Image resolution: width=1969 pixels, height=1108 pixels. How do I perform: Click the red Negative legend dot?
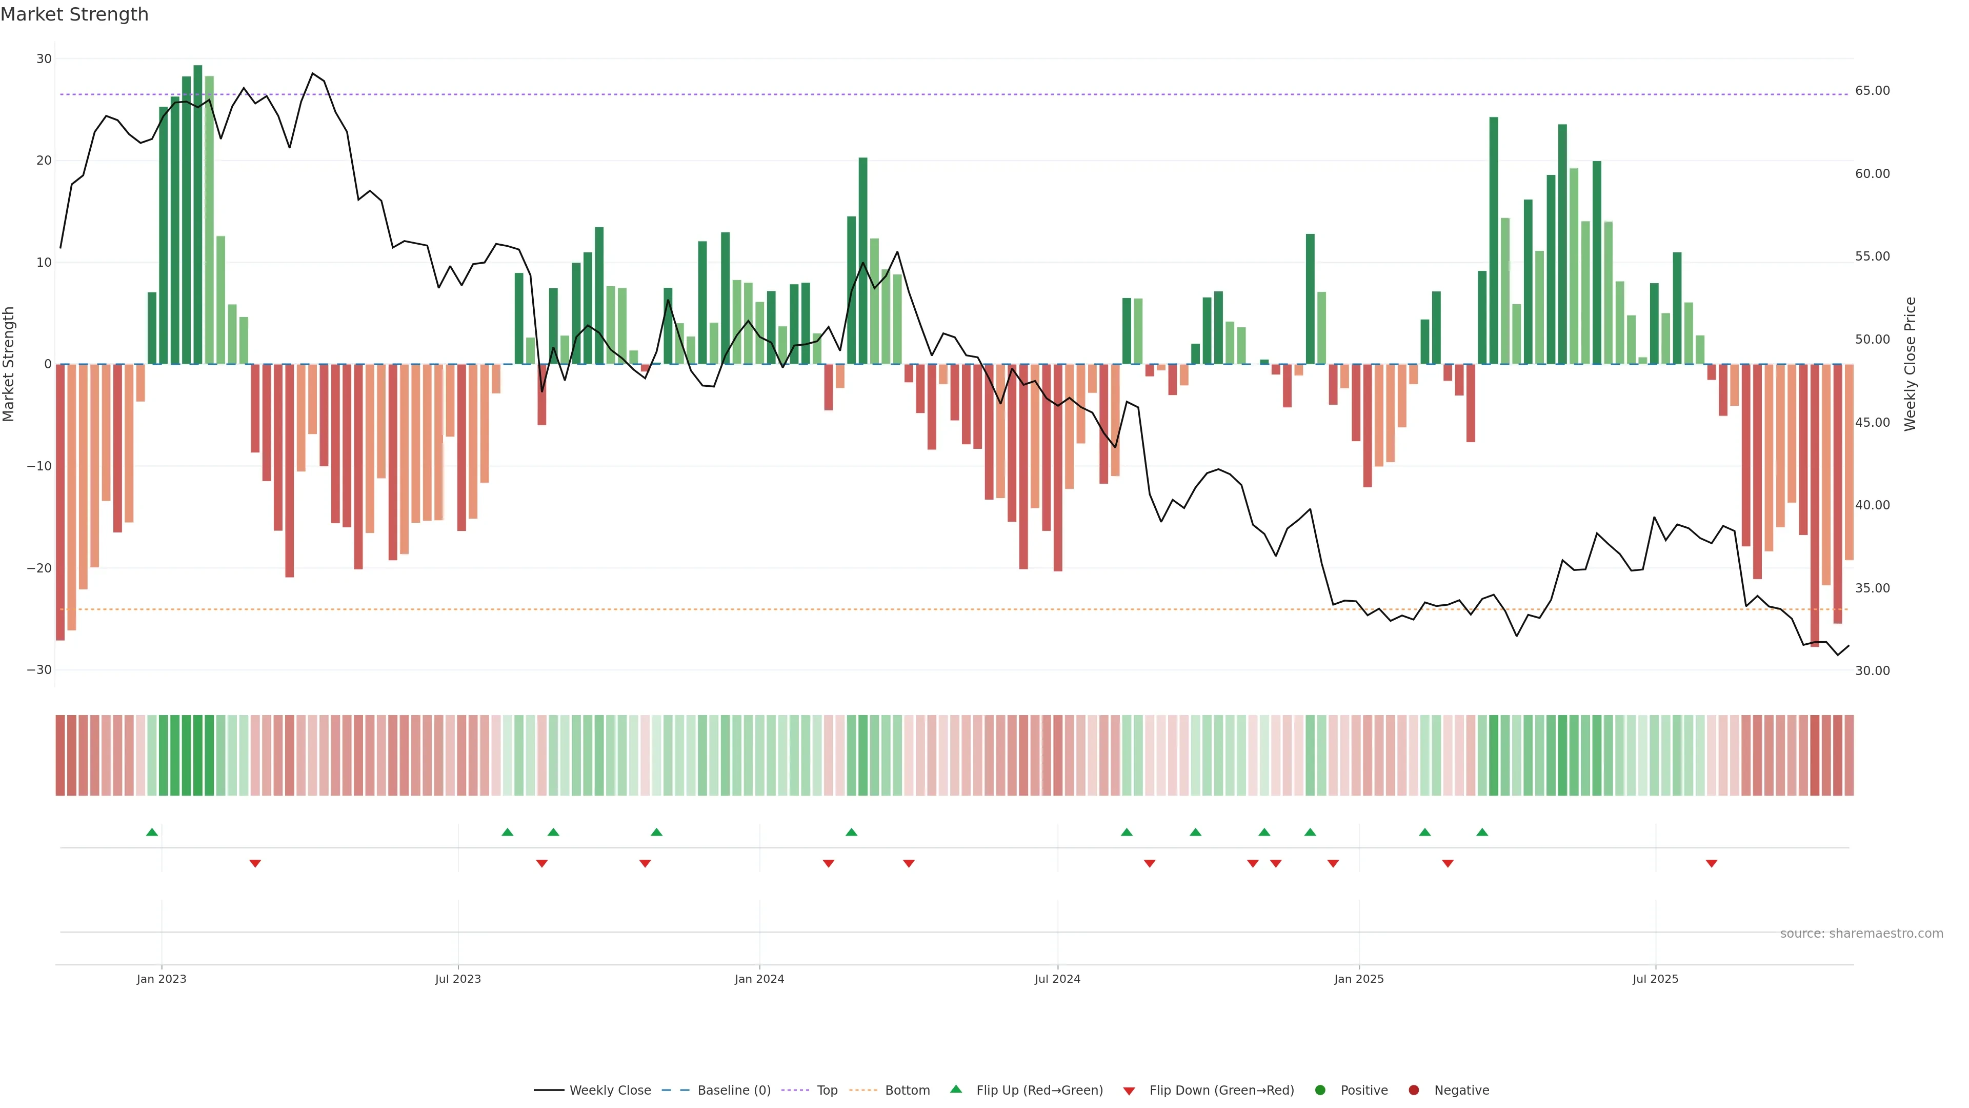1413,1091
